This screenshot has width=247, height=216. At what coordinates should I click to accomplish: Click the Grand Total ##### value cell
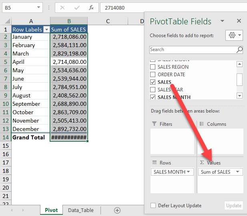(69, 137)
